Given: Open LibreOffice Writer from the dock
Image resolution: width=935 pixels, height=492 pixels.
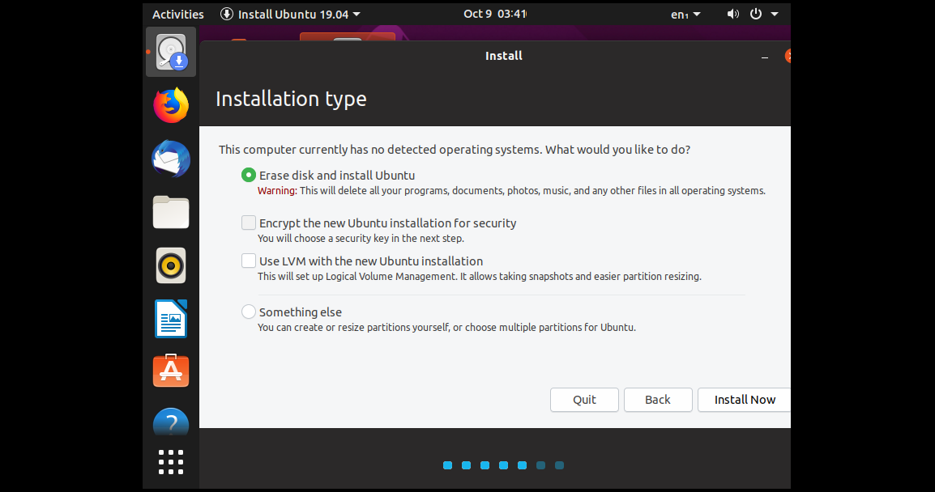Looking at the screenshot, I should pos(170,318).
